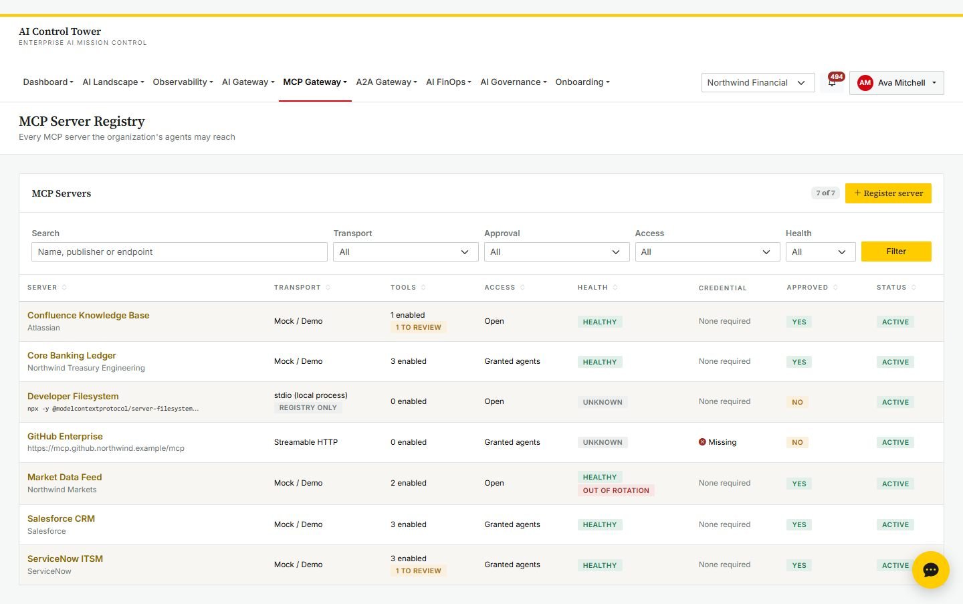Open Developer Filesystem server

(73, 396)
